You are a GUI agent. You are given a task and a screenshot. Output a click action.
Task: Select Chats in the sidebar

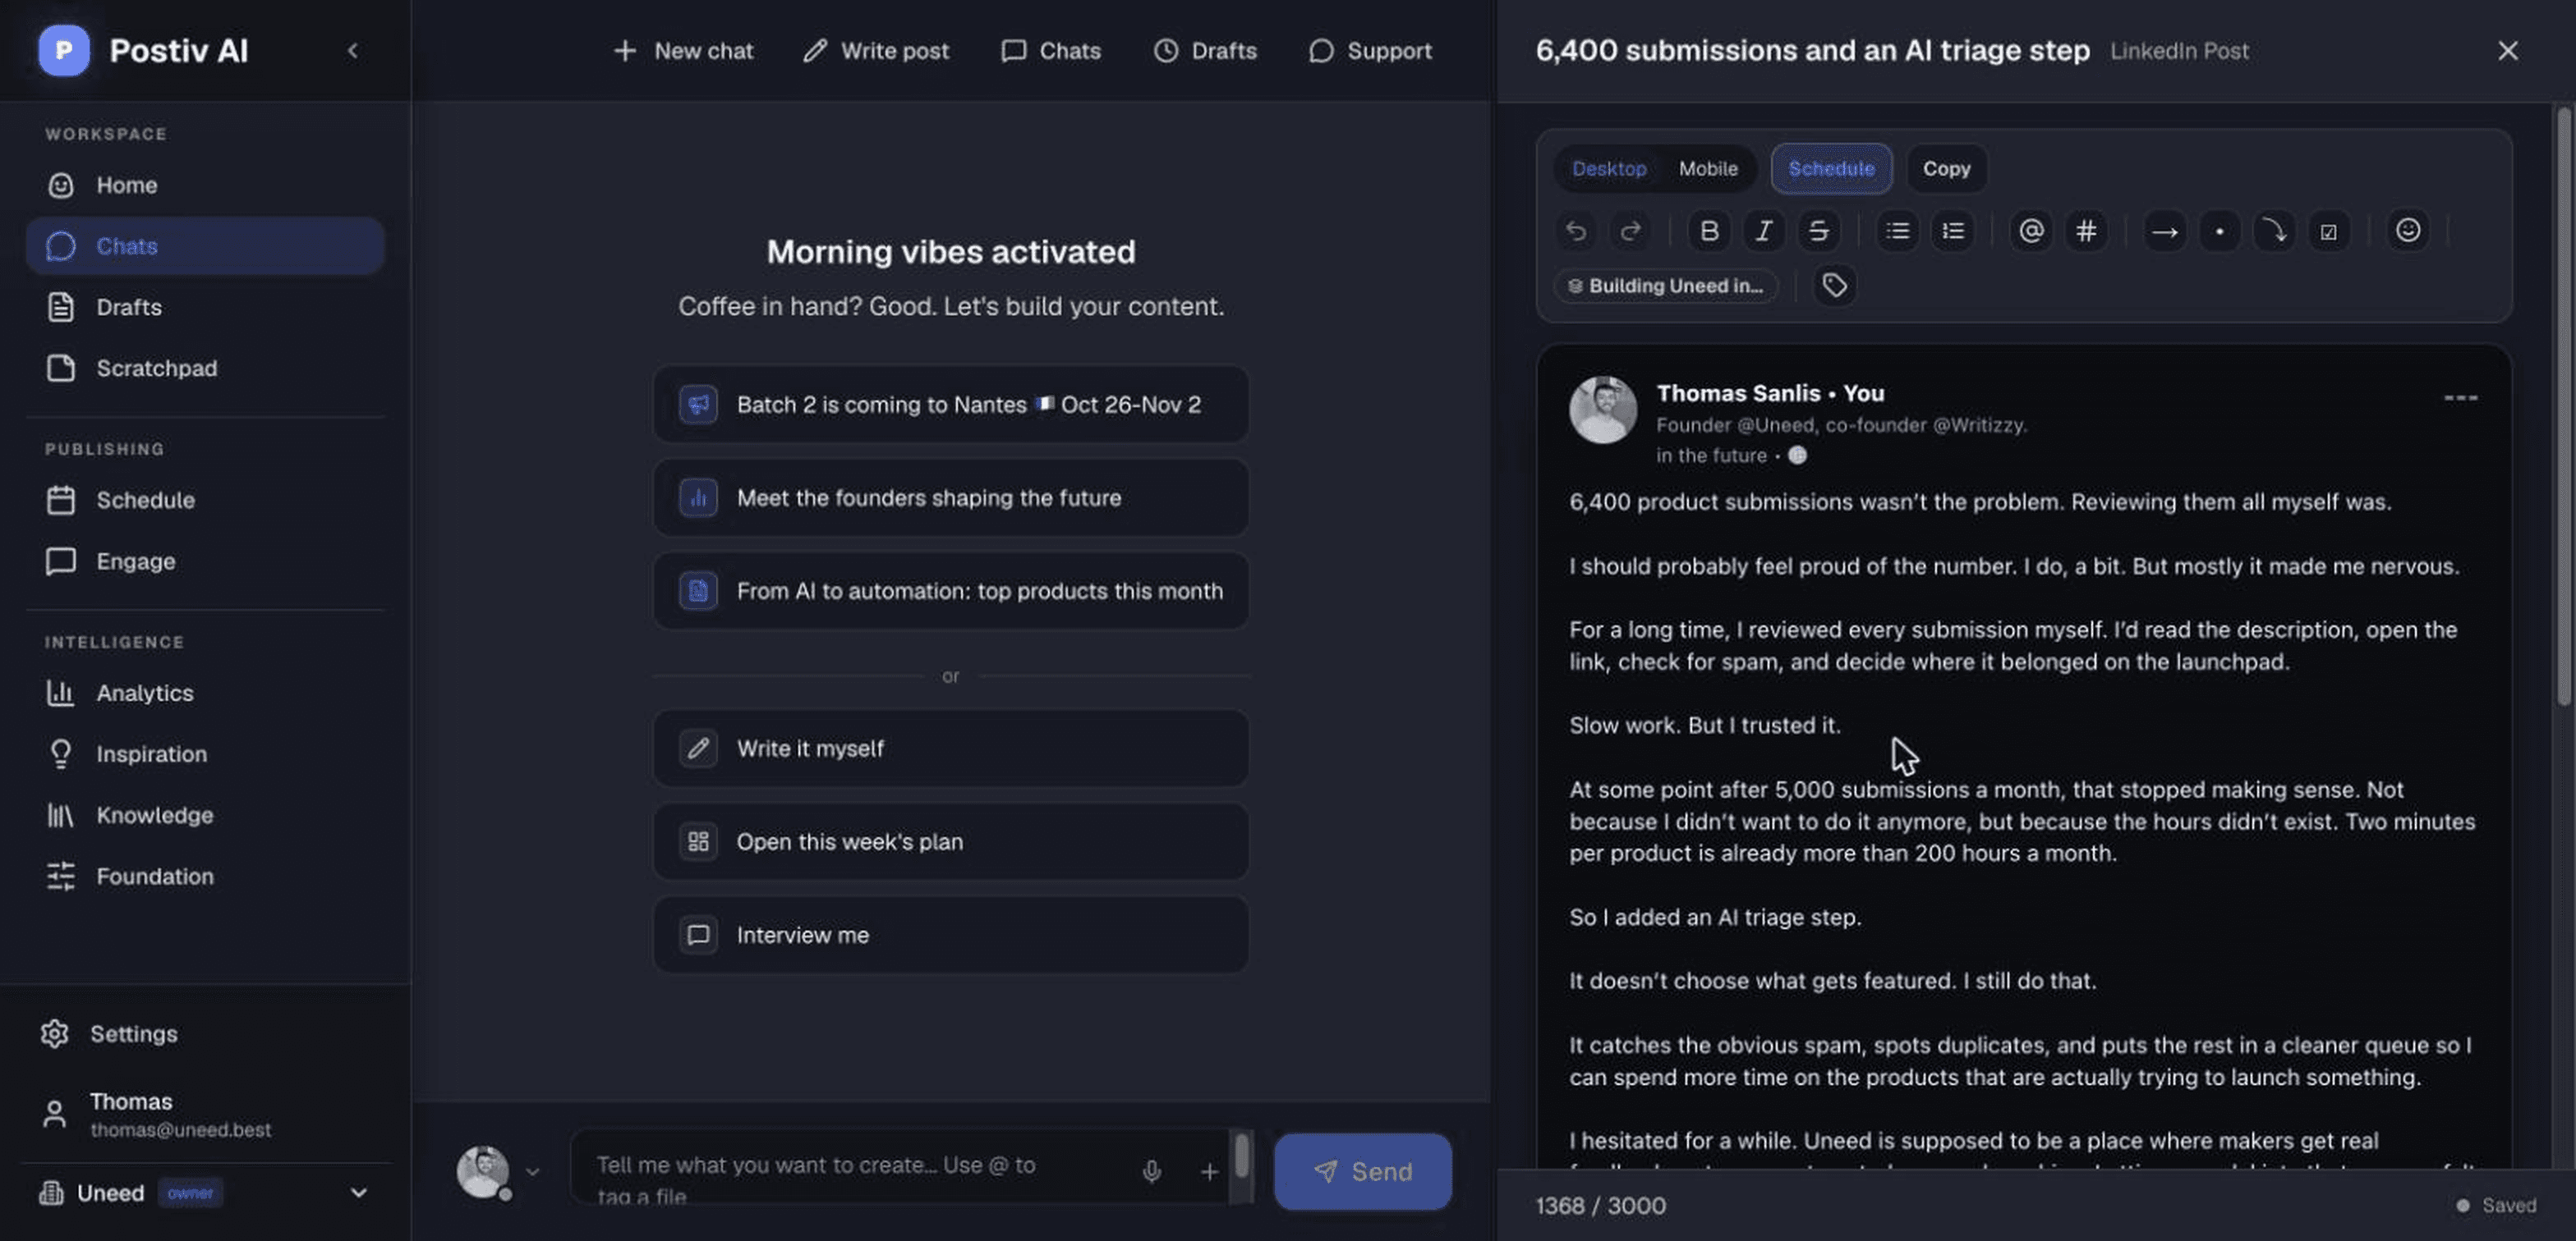pos(205,245)
